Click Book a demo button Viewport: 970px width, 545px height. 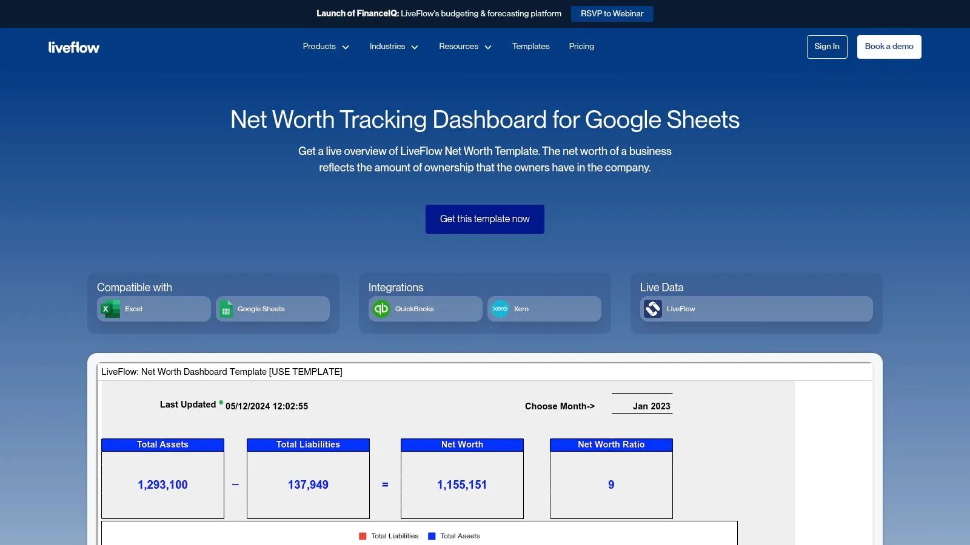pos(889,47)
